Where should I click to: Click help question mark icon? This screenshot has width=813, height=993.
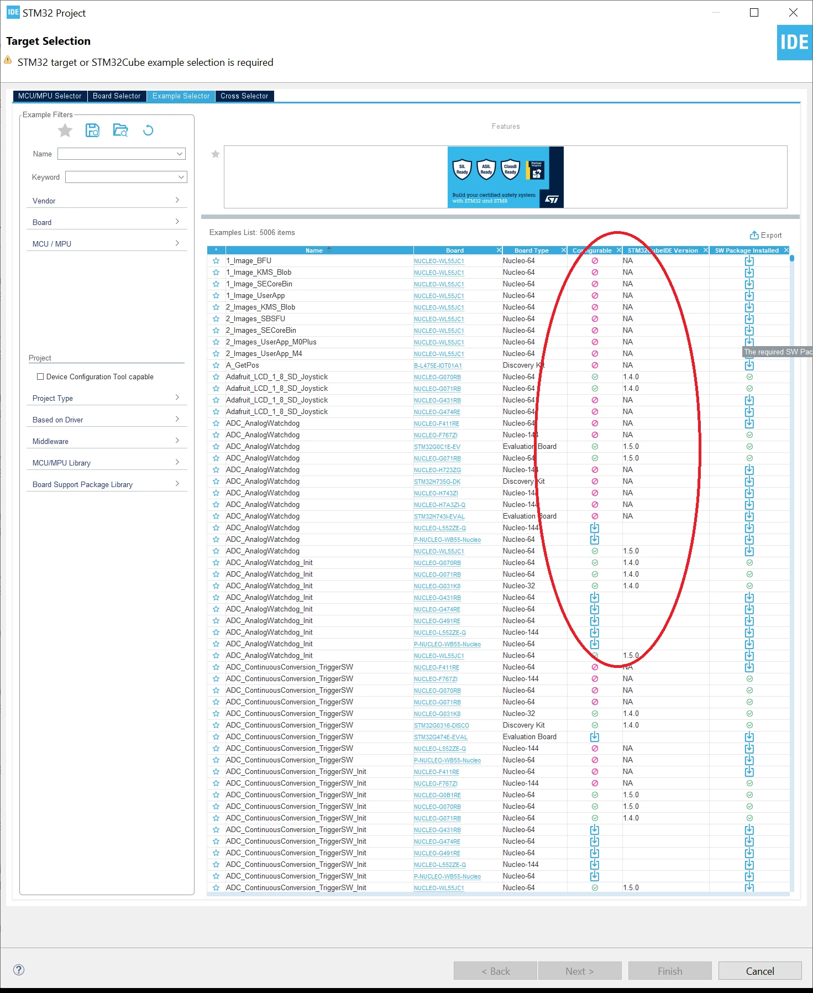(19, 970)
